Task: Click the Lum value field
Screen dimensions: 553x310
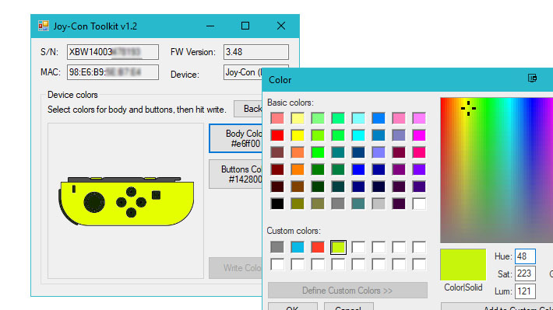Action: (x=525, y=291)
